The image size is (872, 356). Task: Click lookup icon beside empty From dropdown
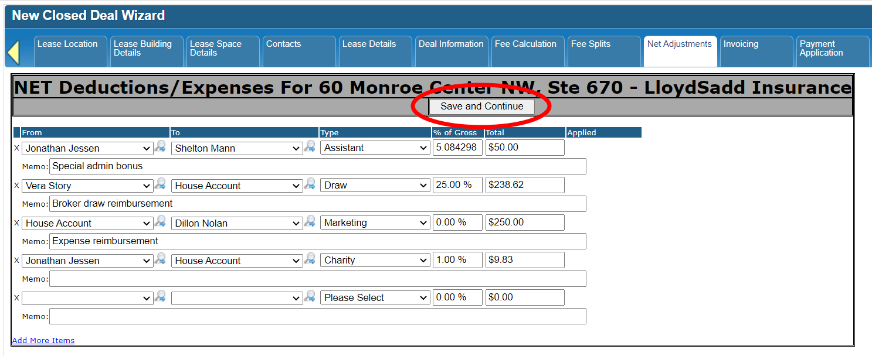[x=160, y=297]
